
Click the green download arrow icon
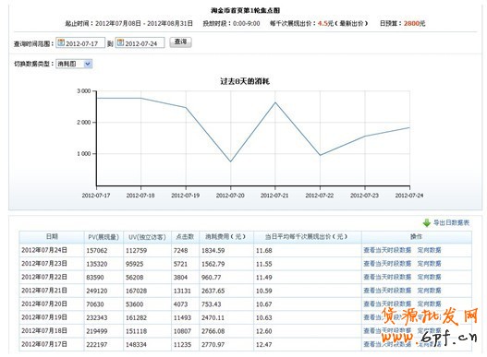[426, 222]
